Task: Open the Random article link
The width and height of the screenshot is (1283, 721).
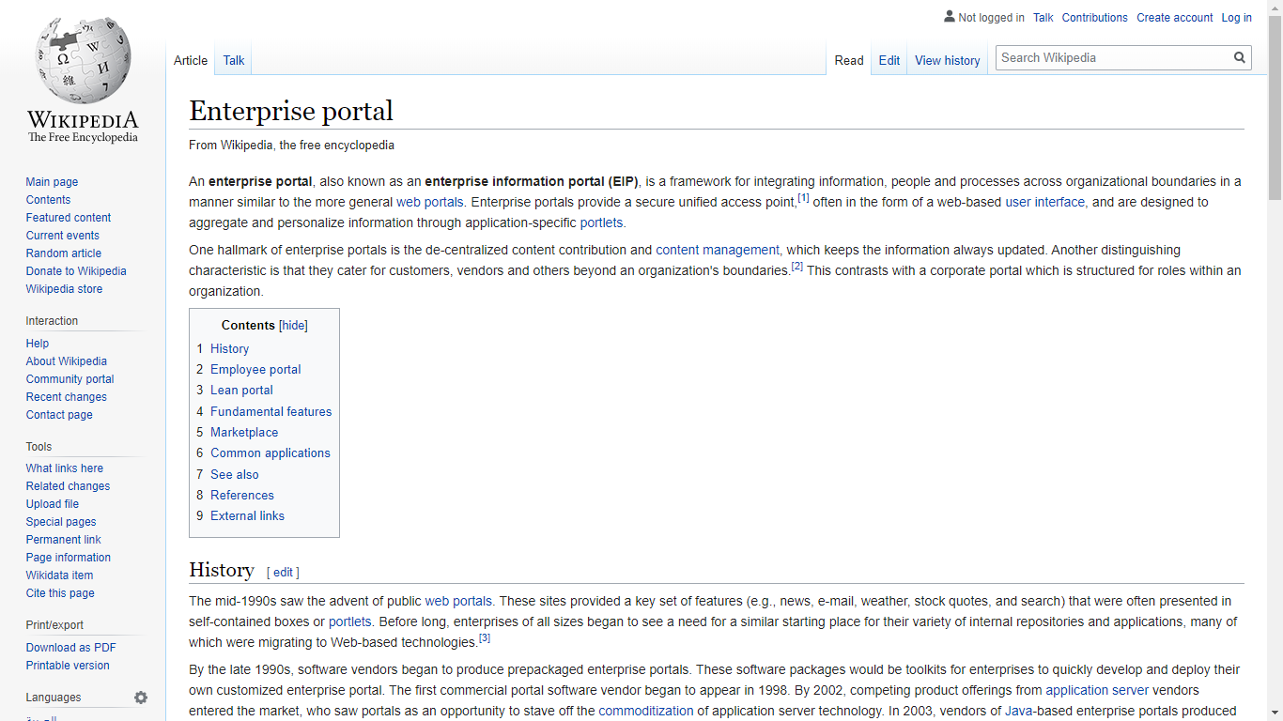Action: (x=63, y=253)
